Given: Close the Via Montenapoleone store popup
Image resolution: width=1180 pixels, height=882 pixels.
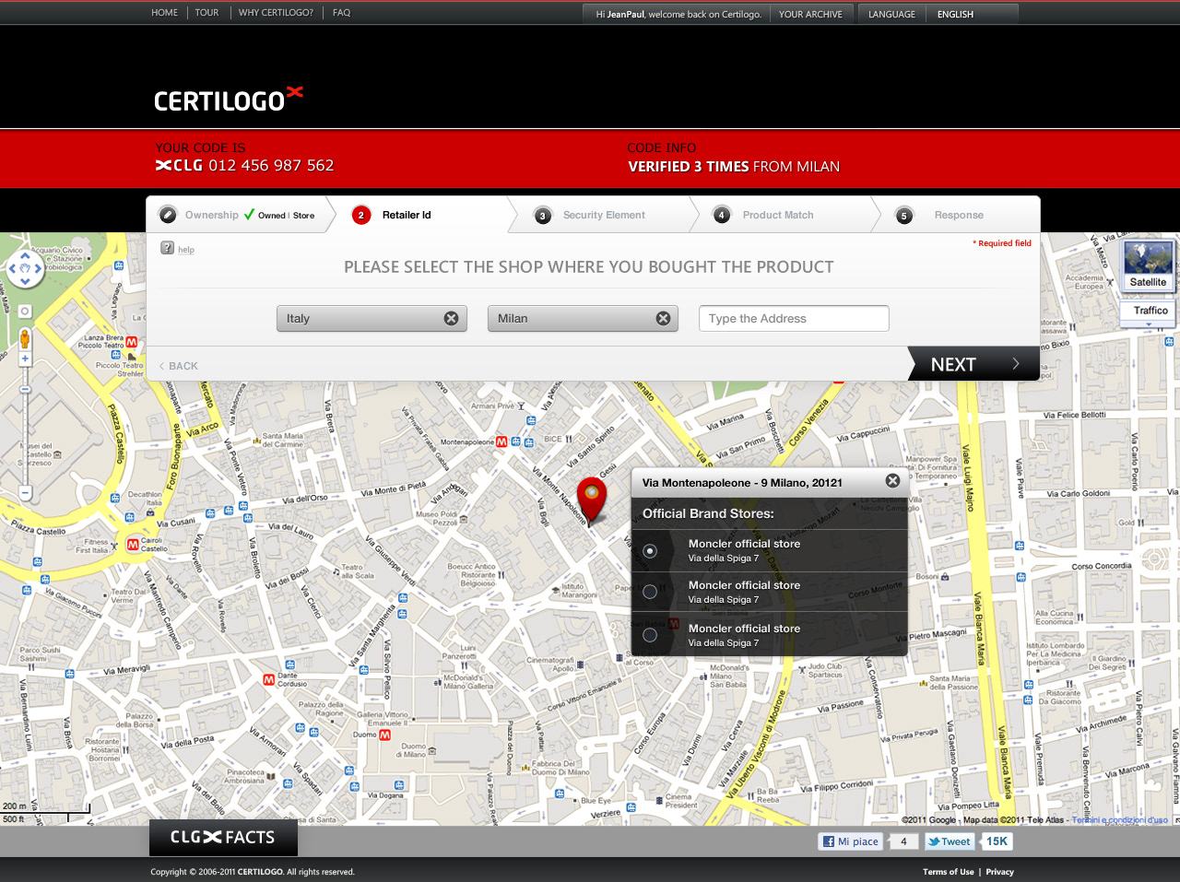Looking at the screenshot, I should pyautogui.click(x=892, y=480).
